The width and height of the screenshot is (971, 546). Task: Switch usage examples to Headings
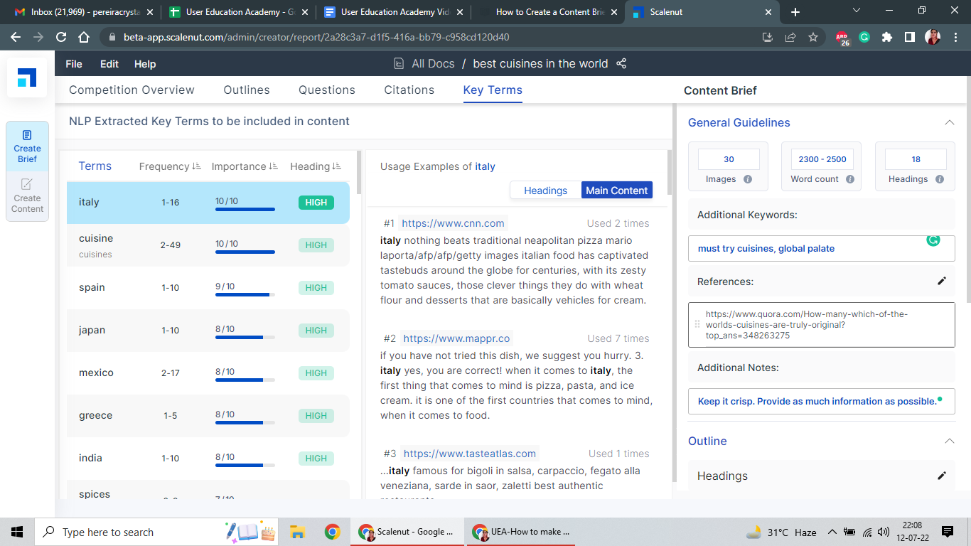[x=545, y=190]
